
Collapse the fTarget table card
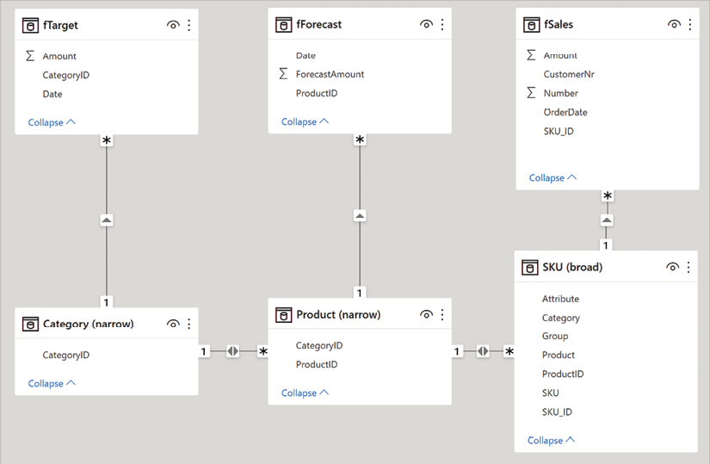pos(52,122)
